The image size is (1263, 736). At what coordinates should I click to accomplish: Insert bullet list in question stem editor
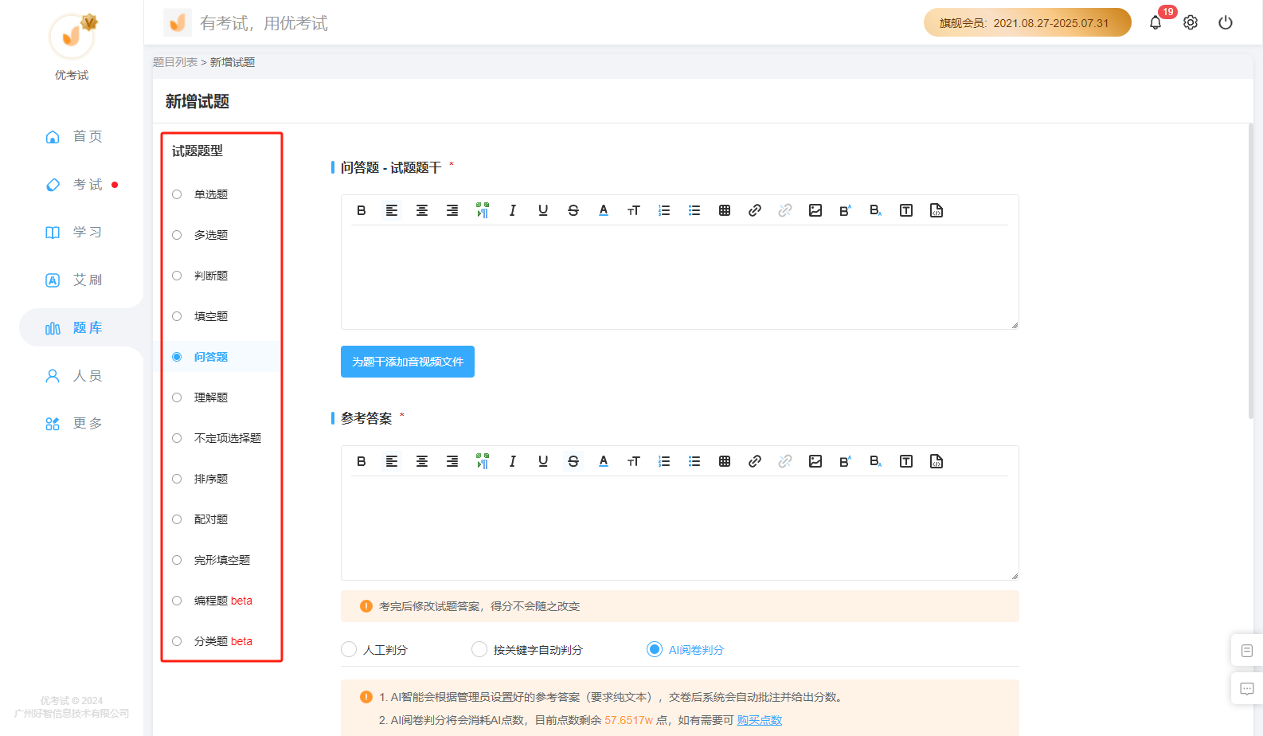694,210
